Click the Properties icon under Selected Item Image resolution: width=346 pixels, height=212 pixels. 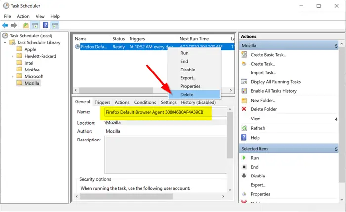point(244,194)
